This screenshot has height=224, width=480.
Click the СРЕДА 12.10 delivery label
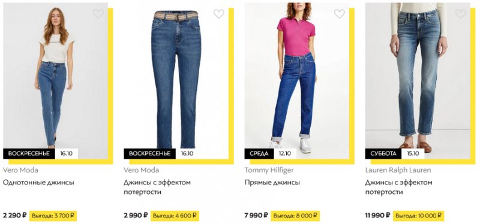271,154
